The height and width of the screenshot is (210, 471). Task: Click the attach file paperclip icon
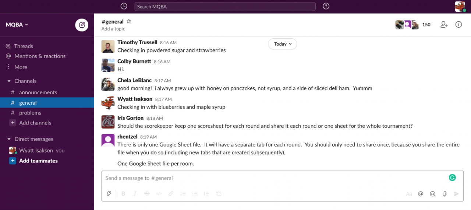coord(445,194)
